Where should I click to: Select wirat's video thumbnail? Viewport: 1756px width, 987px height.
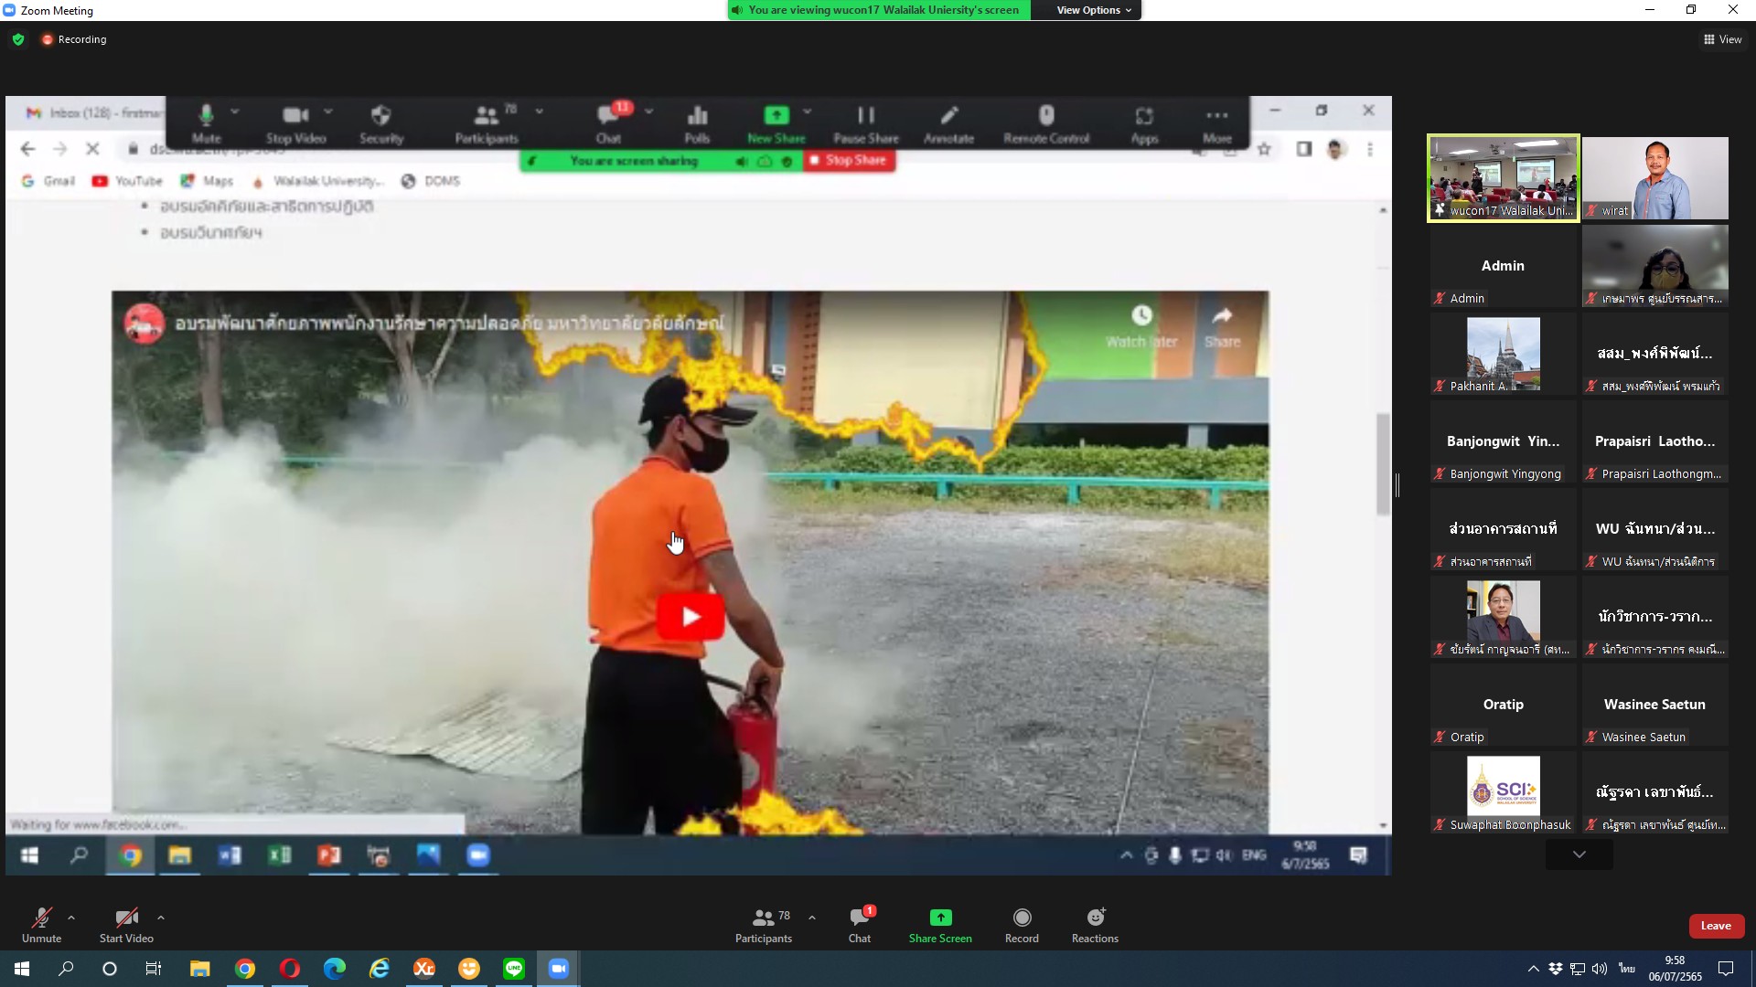(1654, 178)
